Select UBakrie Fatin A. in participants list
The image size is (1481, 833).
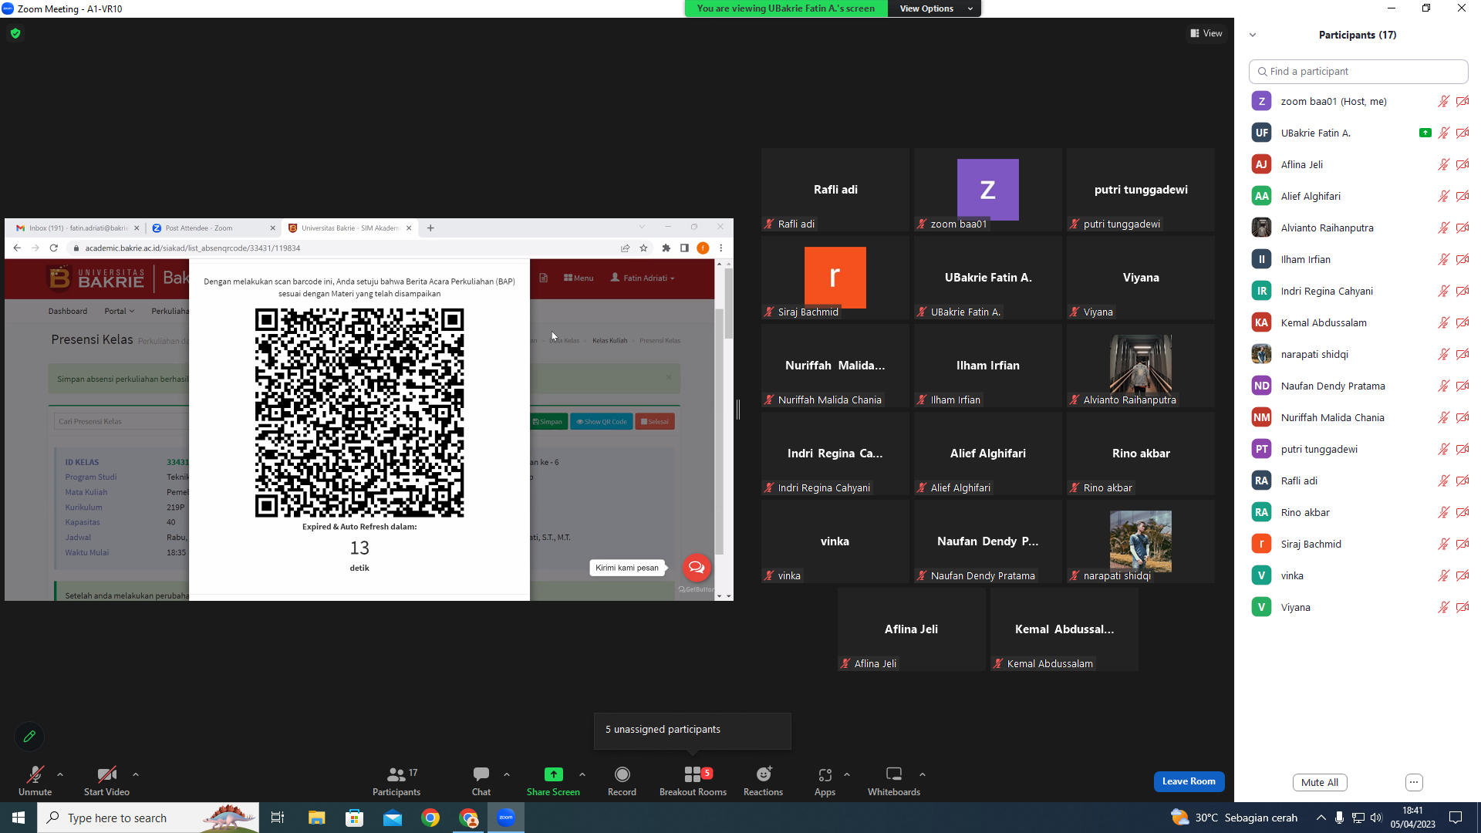[x=1358, y=133]
